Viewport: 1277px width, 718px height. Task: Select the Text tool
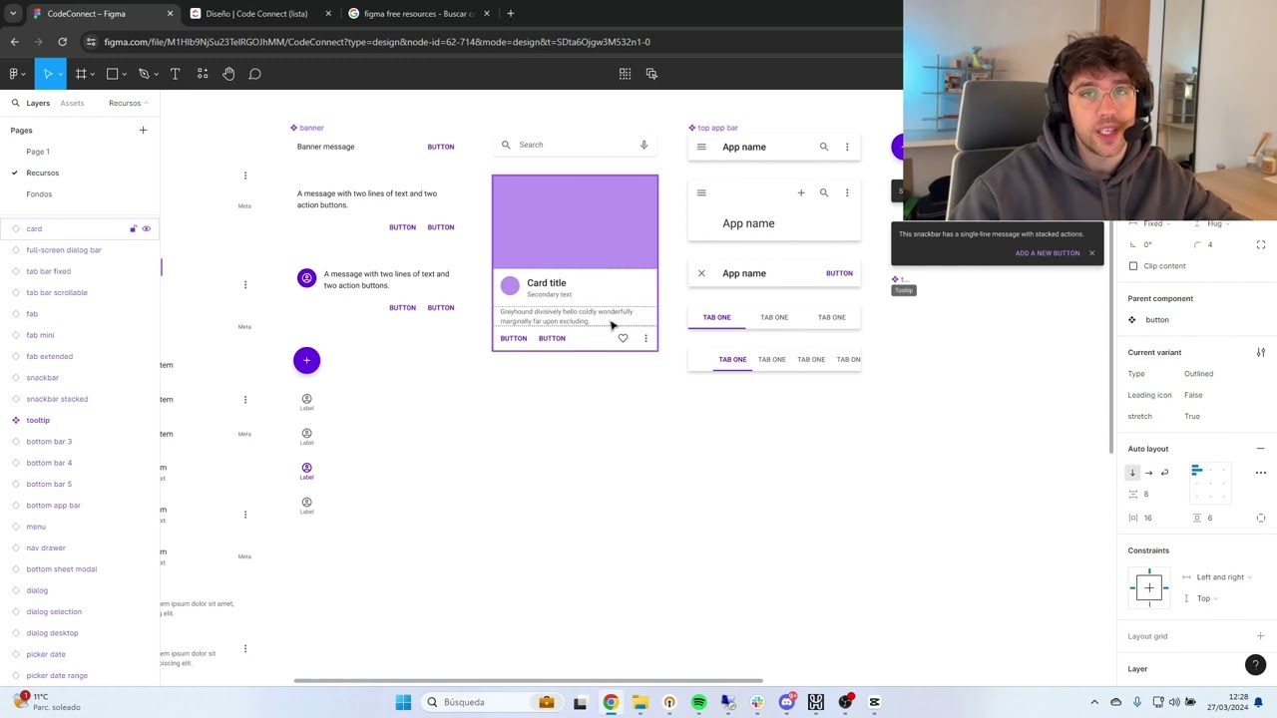175,74
